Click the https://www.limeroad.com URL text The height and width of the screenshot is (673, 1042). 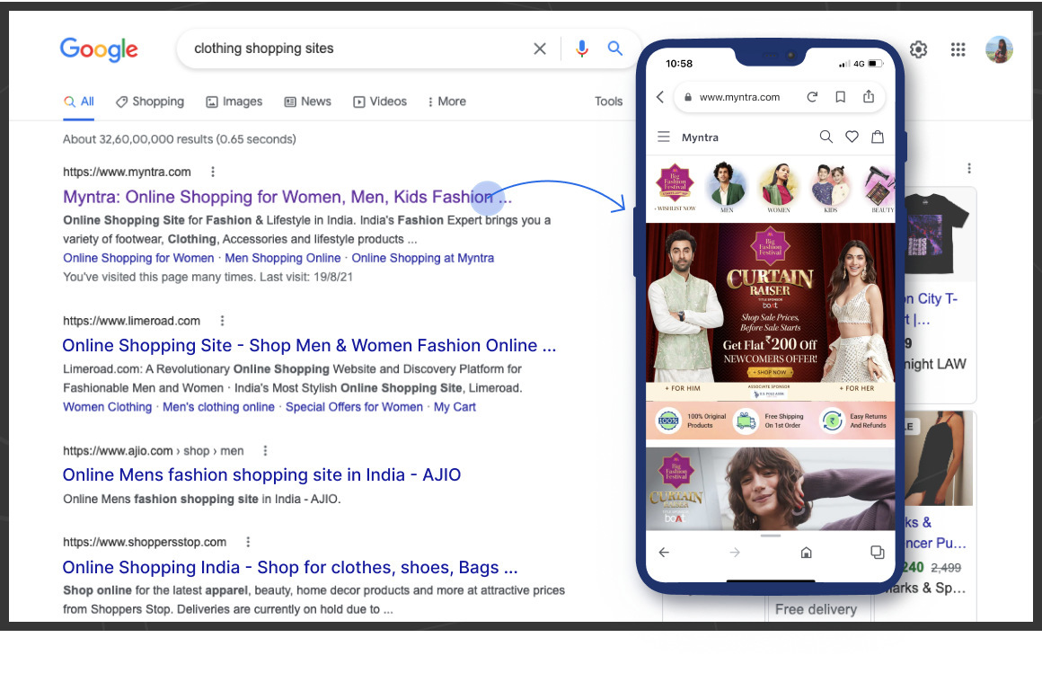tap(131, 321)
